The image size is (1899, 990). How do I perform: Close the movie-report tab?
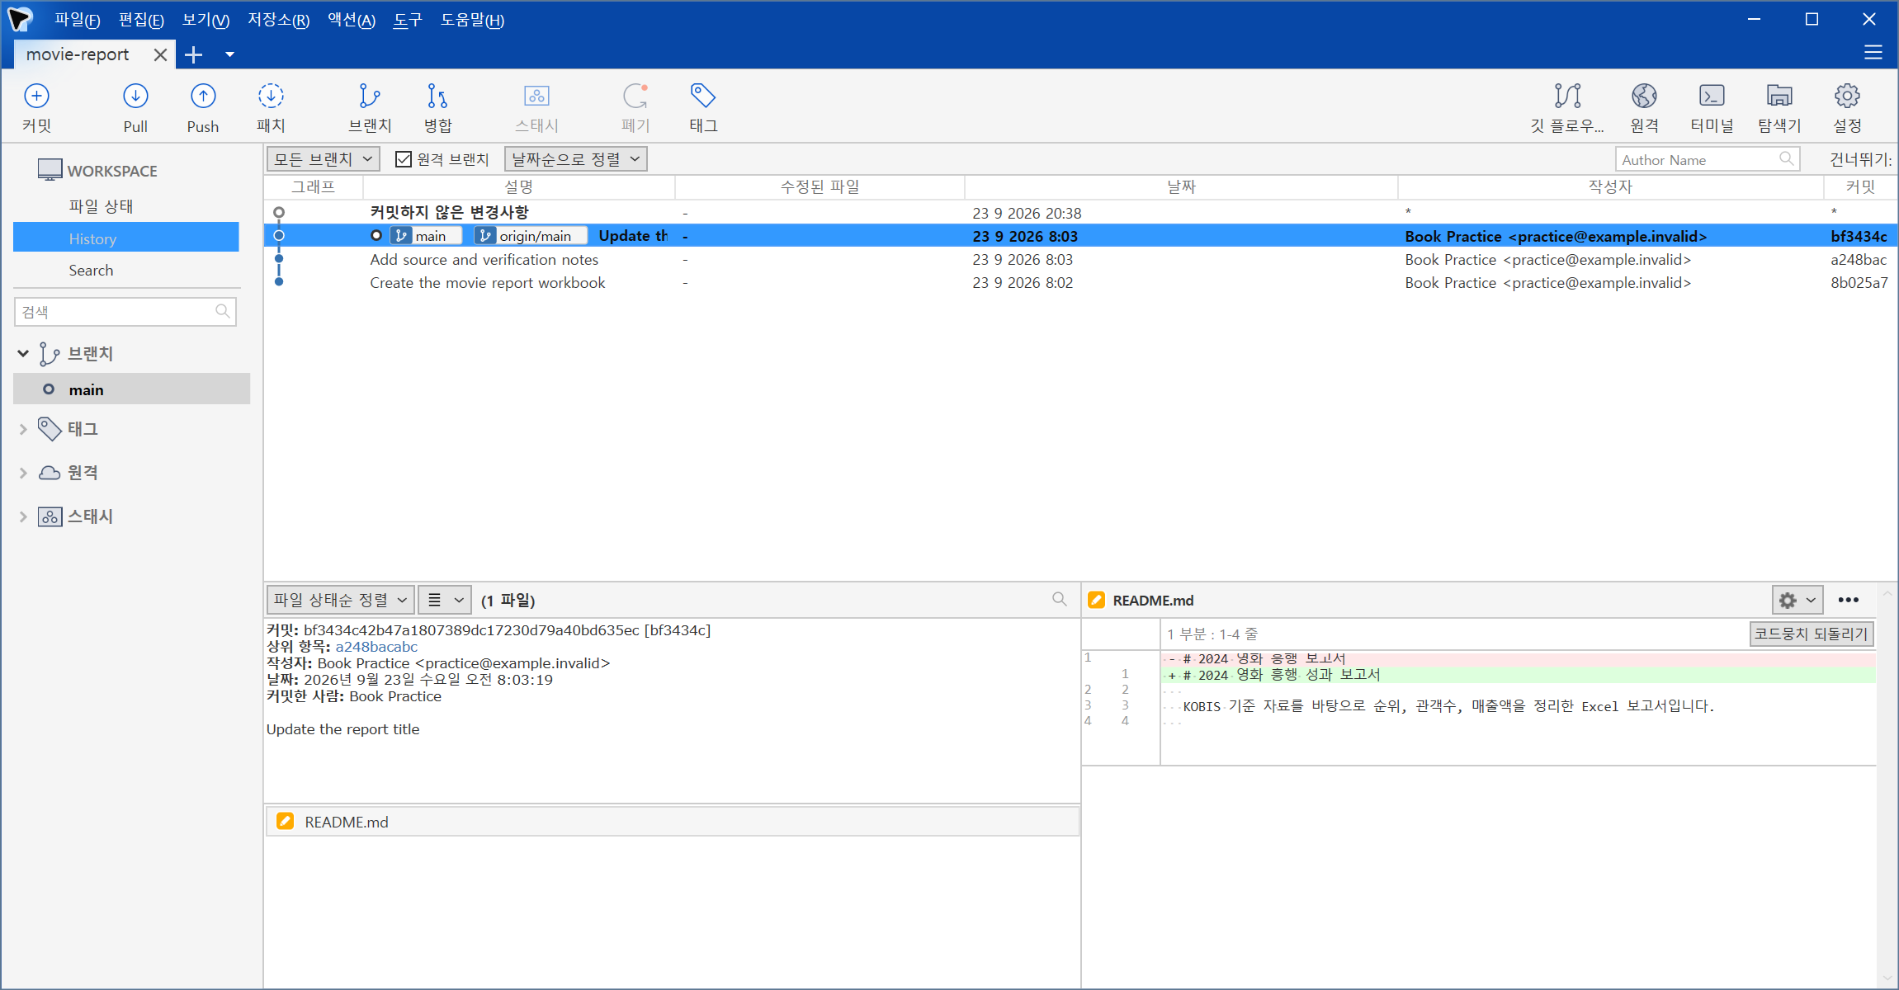160,54
